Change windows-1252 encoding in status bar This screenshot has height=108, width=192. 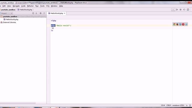click(178, 105)
